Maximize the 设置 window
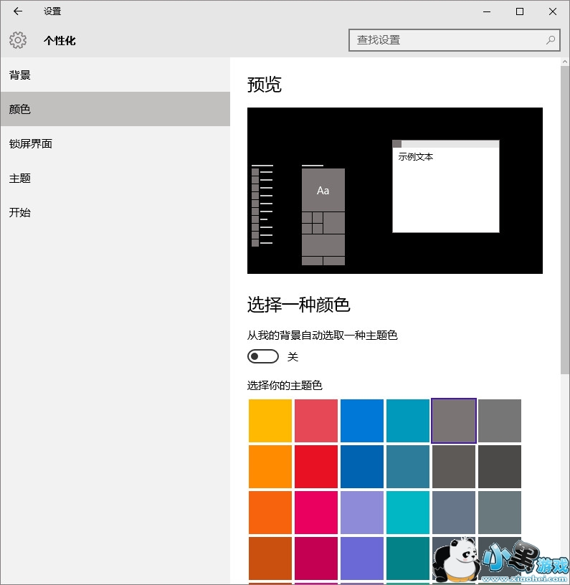The height and width of the screenshot is (585, 570). point(520,11)
